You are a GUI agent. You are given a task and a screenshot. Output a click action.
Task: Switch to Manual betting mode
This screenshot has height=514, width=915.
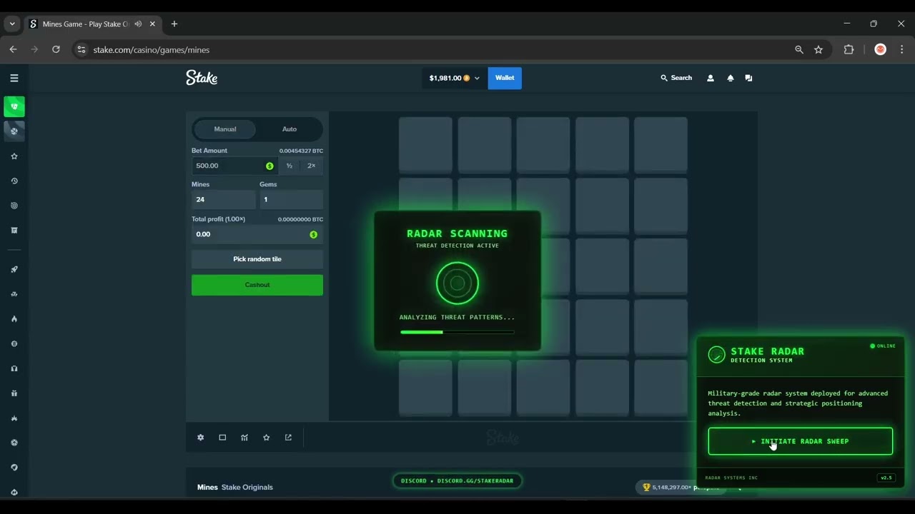[225, 129]
